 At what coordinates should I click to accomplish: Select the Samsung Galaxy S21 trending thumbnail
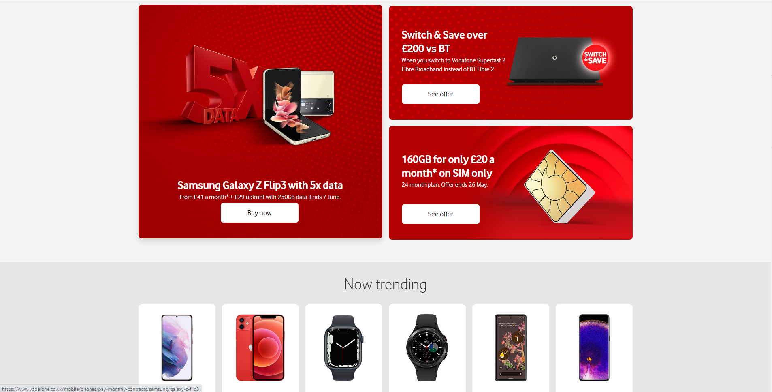coord(177,348)
